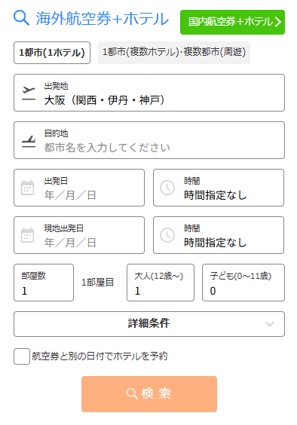The image size is (297, 425).
Task: Open the 子ども(0～11歳) count dropdown
Action: 243,283
